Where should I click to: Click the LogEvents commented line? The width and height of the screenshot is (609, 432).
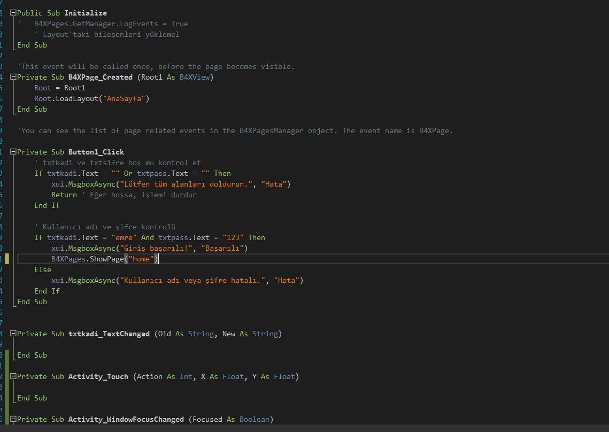pyautogui.click(x=111, y=24)
